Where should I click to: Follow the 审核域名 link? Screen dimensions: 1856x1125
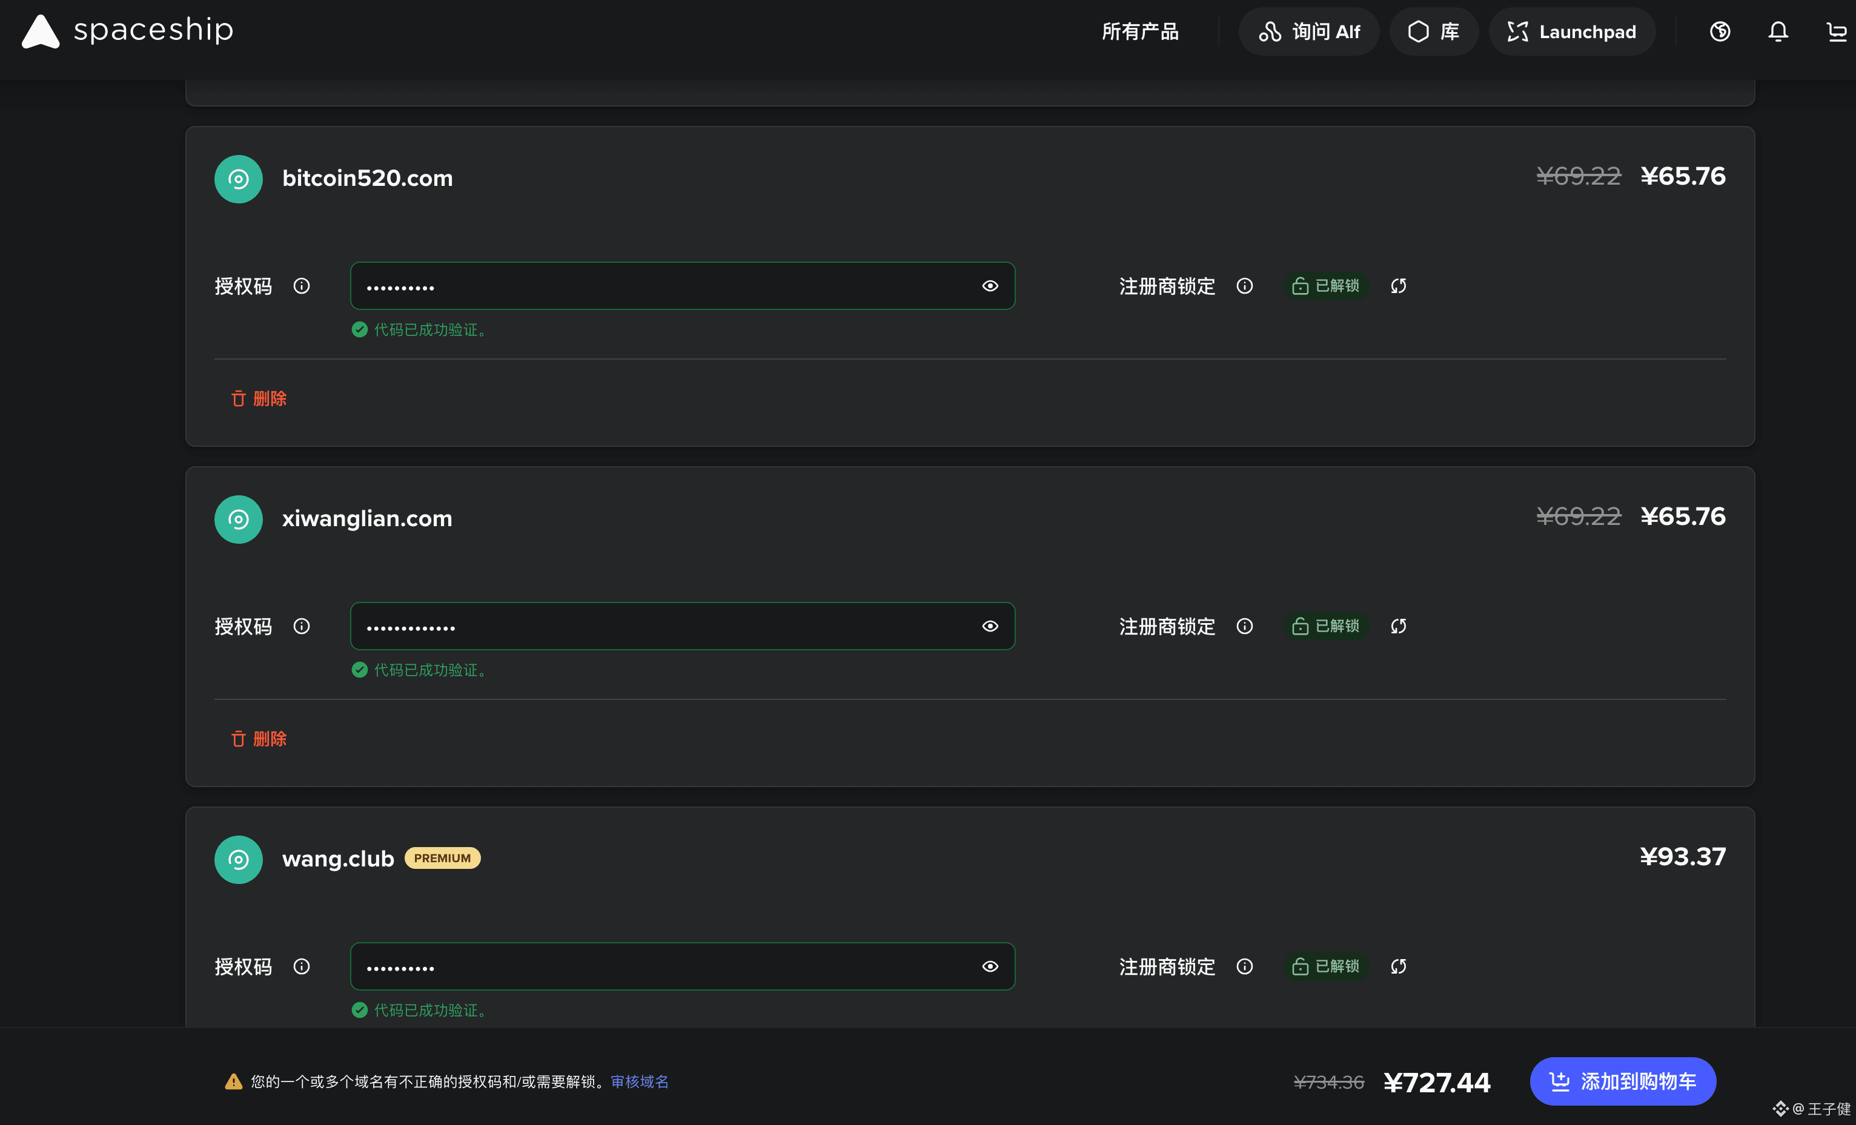point(640,1082)
